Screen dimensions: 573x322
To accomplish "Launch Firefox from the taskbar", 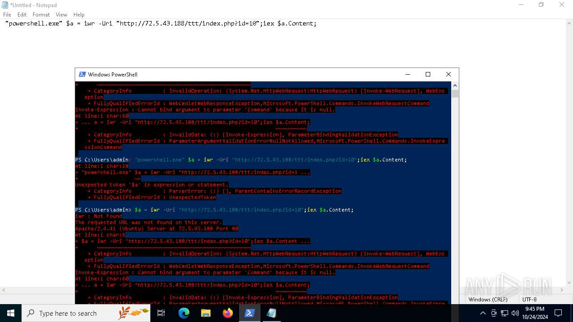I will tap(228, 313).
